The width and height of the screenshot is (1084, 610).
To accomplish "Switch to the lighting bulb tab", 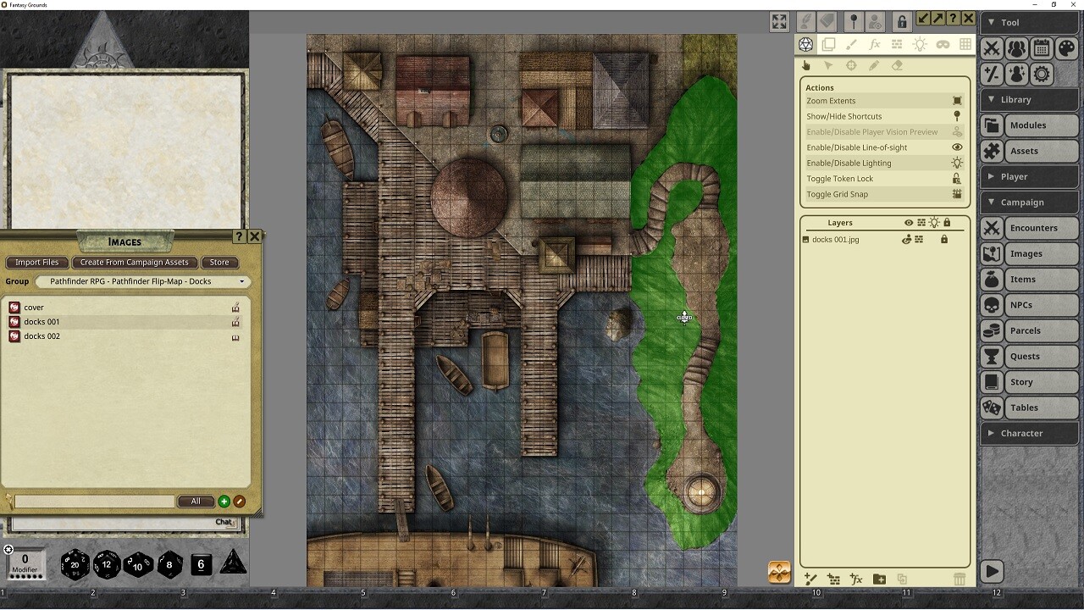I will coord(920,44).
